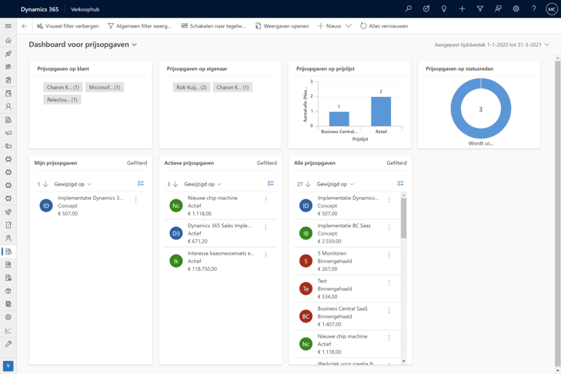
Task: Open the settings gear icon
Action: coord(516,8)
